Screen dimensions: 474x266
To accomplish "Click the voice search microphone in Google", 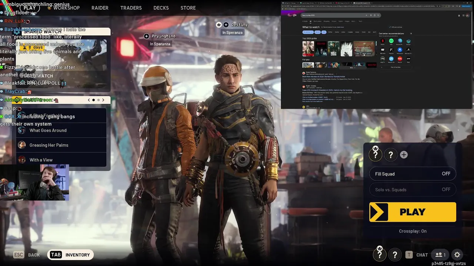I will tap(371, 15).
